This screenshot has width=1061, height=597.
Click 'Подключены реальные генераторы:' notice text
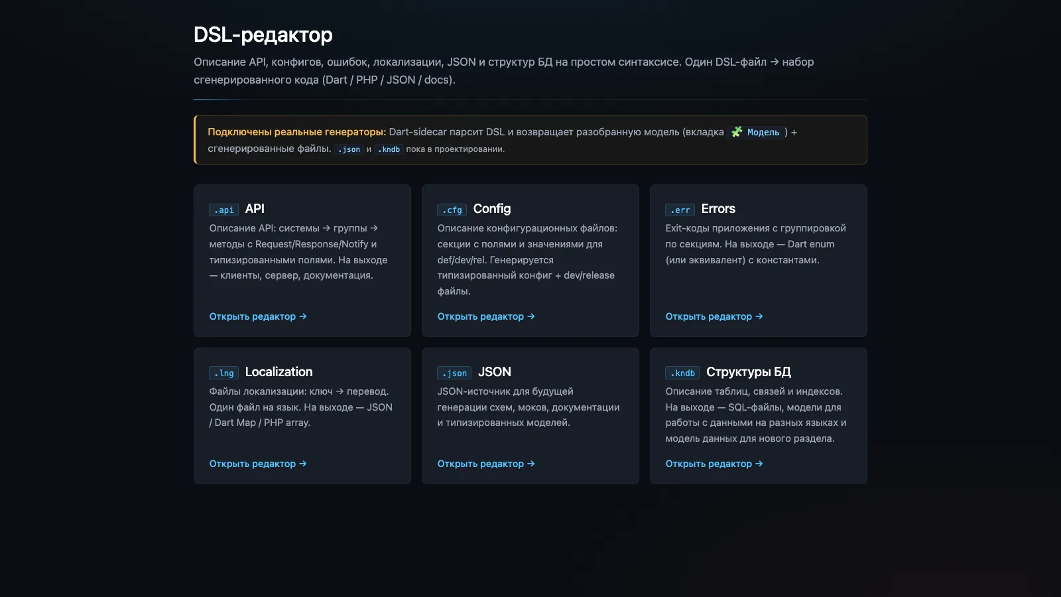click(296, 132)
